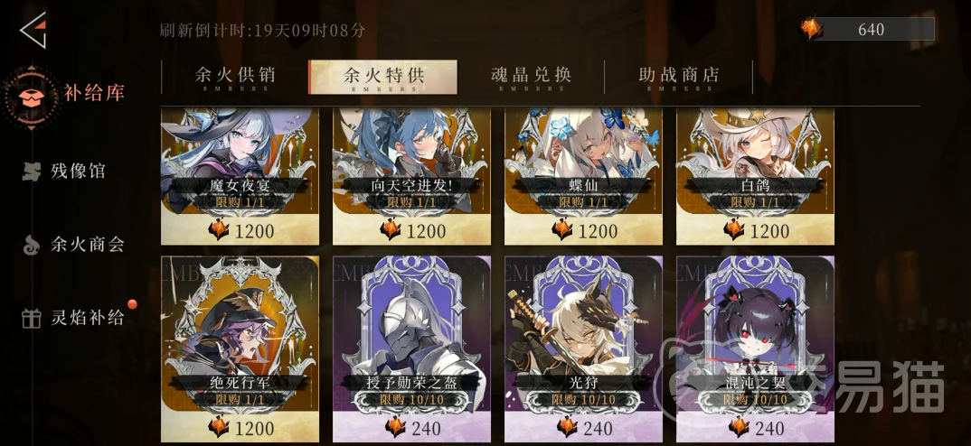Switch to the 助战商店 tab

click(679, 78)
